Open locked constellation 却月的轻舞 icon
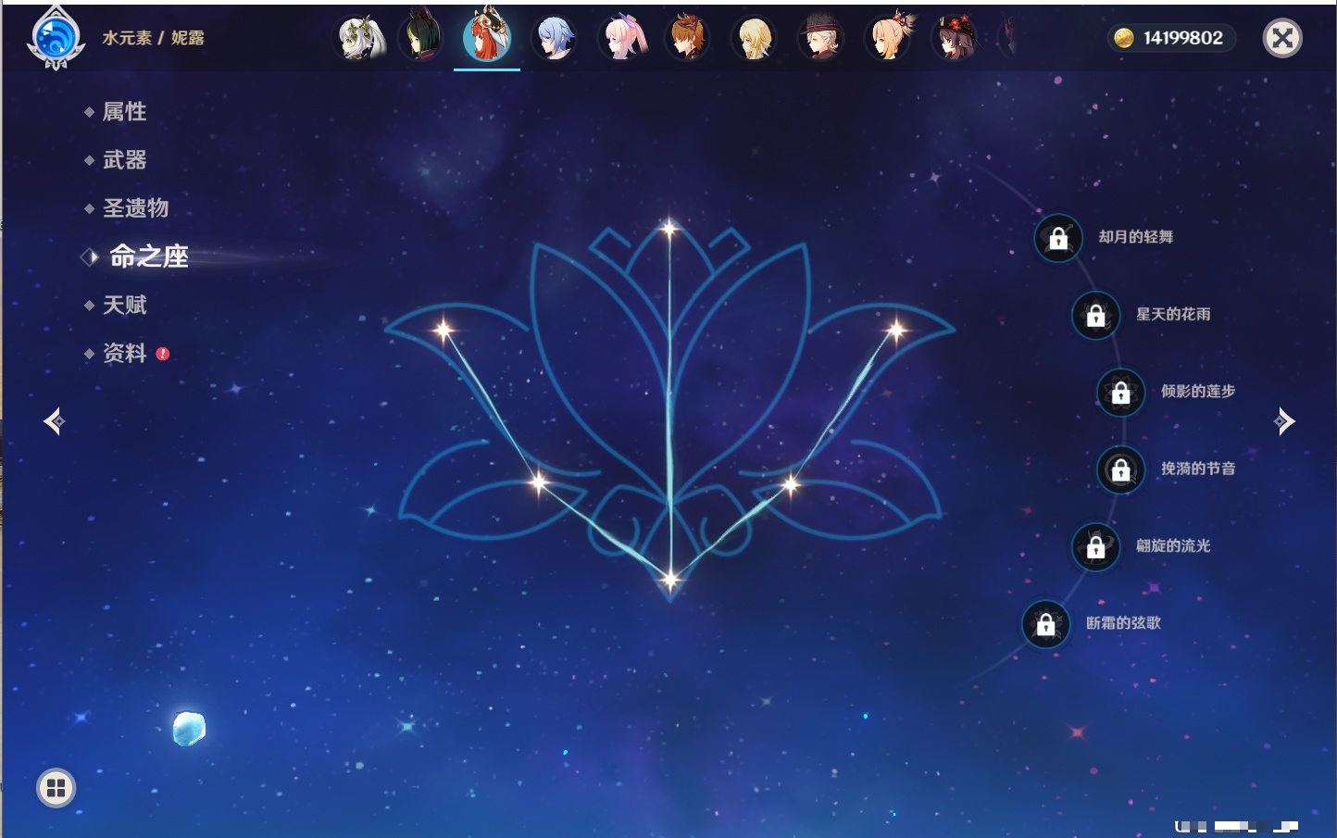 pyautogui.click(x=1058, y=238)
